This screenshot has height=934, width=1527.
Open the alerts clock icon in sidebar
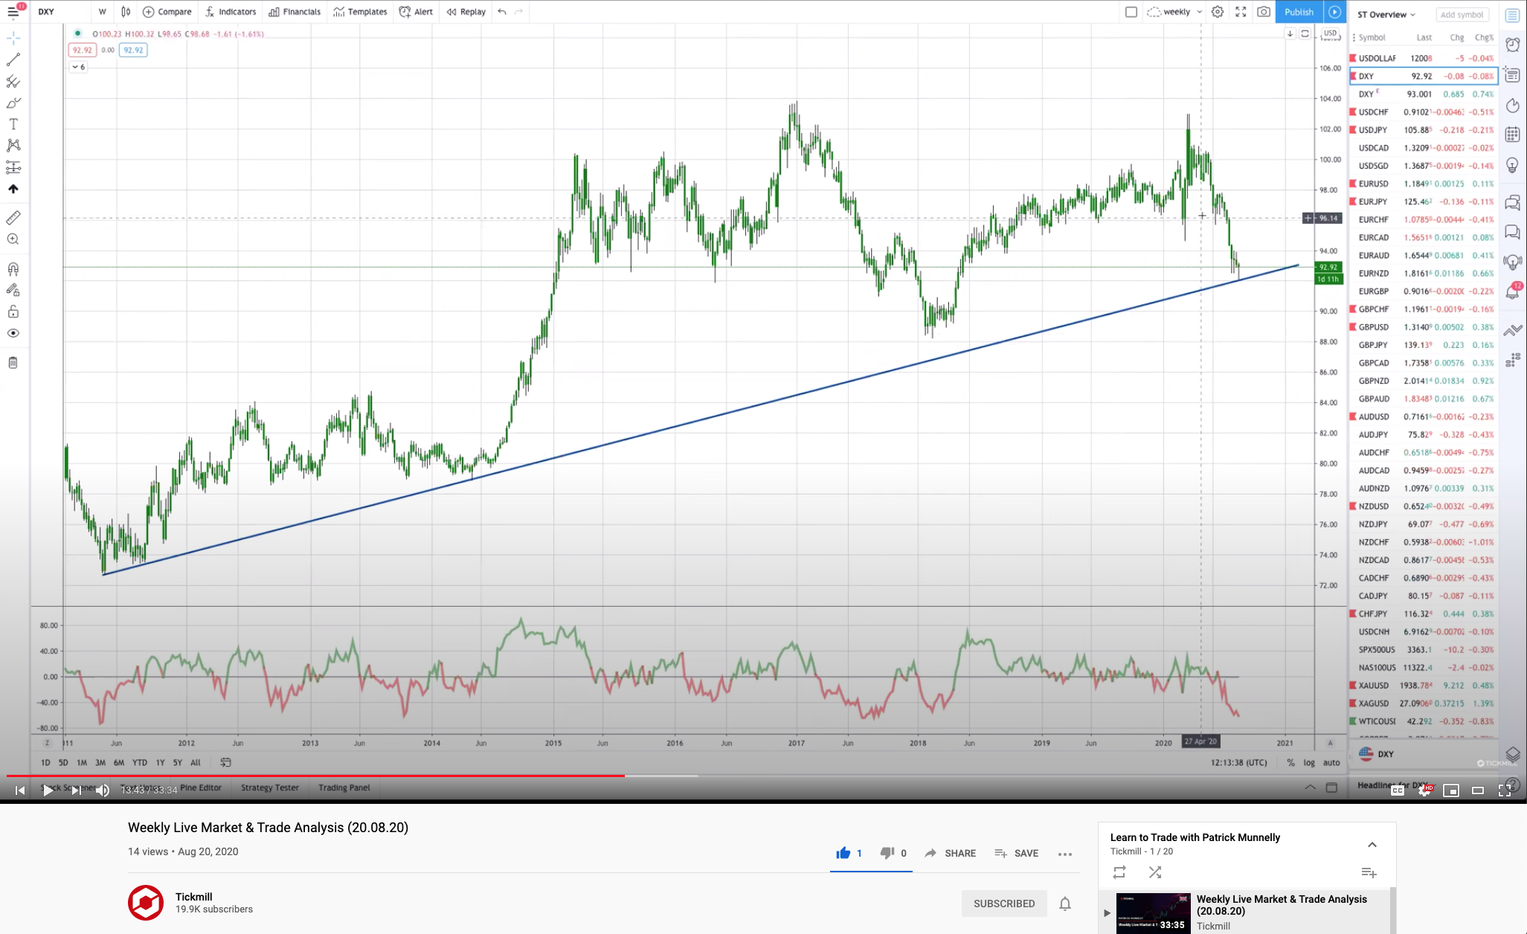click(x=1513, y=45)
